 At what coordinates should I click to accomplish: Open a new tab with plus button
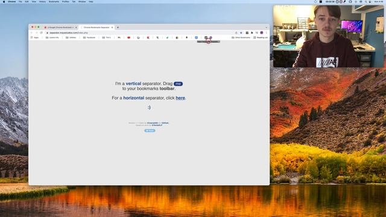tap(118, 27)
